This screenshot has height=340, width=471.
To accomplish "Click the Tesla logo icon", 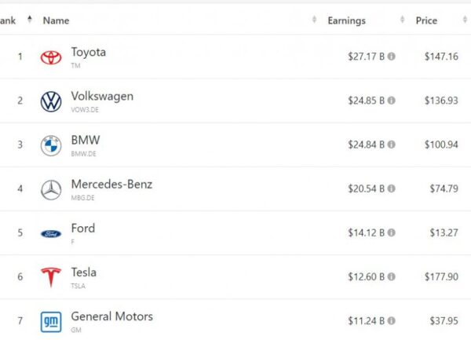I will point(51,277).
